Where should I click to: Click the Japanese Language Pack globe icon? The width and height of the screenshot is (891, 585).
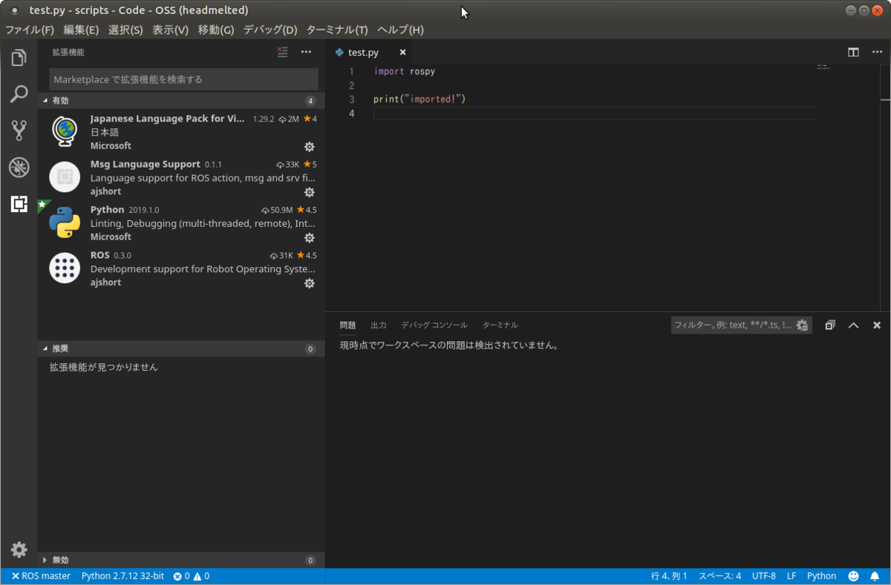65,132
